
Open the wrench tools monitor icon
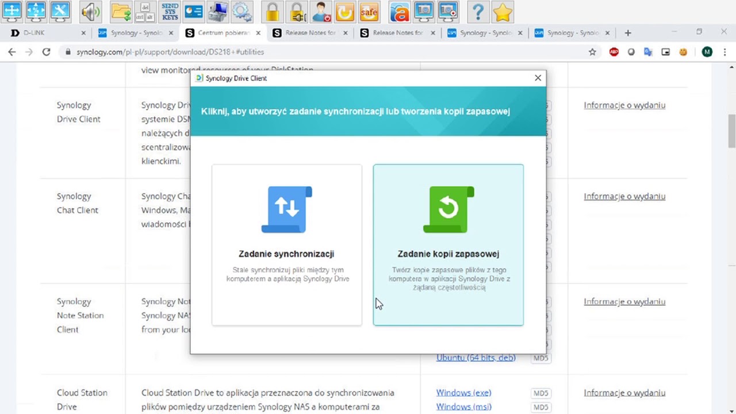click(60, 11)
